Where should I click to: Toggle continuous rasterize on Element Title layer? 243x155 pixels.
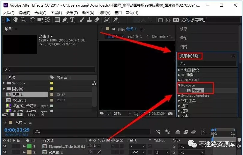tap(94, 146)
